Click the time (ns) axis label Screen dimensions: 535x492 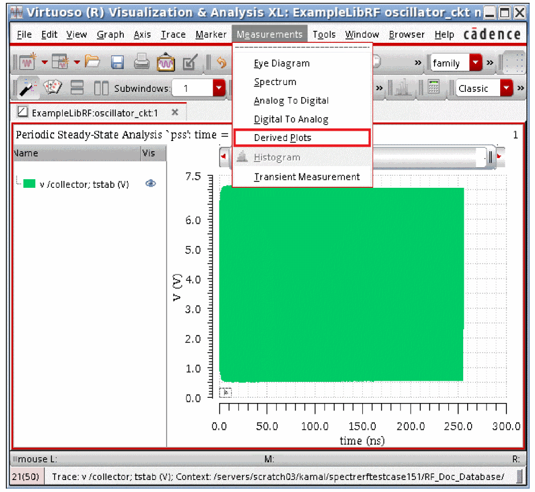(362, 441)
